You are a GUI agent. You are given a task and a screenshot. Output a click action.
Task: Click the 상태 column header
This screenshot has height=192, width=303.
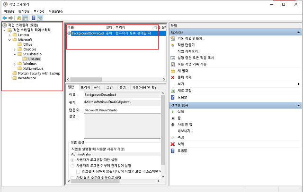coord(109,27)
